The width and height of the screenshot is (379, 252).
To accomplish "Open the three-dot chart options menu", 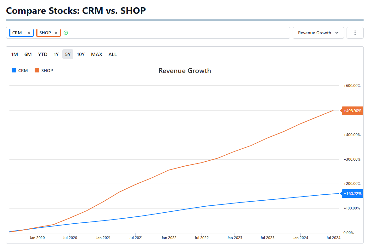I will pos(355,32).
